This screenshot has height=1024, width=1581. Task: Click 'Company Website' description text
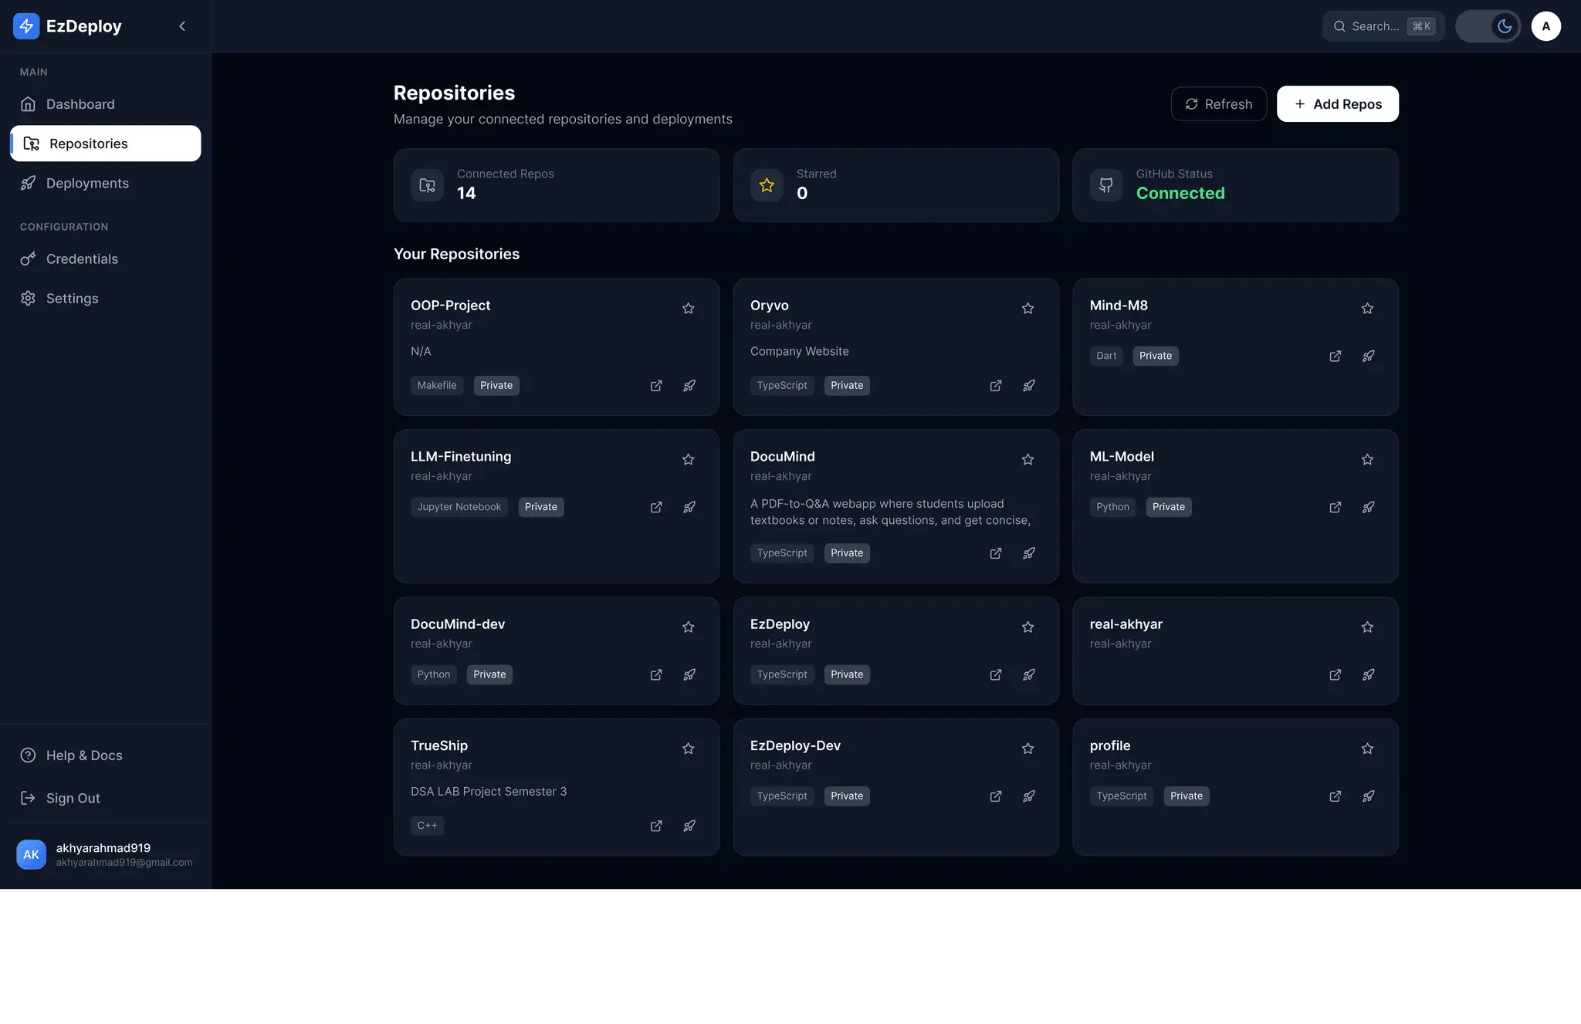800,351
